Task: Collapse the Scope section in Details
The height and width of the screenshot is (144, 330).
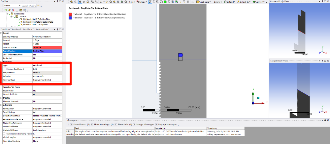Action: click(1, 33)
